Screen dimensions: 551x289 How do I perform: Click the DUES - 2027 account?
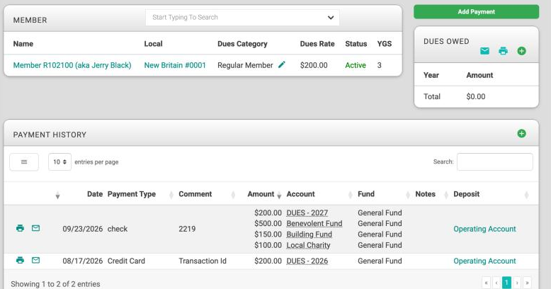click(307, 212)
